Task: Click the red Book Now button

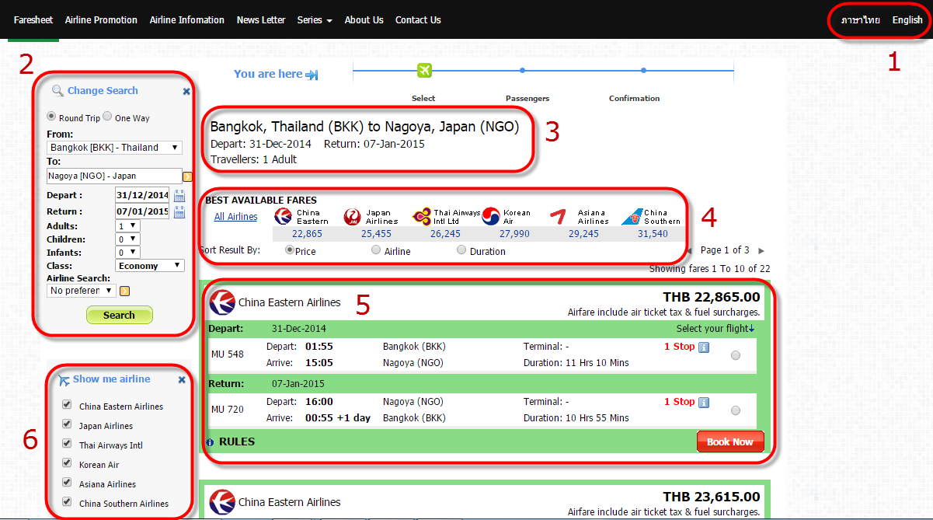Action: tap(730, 441)
